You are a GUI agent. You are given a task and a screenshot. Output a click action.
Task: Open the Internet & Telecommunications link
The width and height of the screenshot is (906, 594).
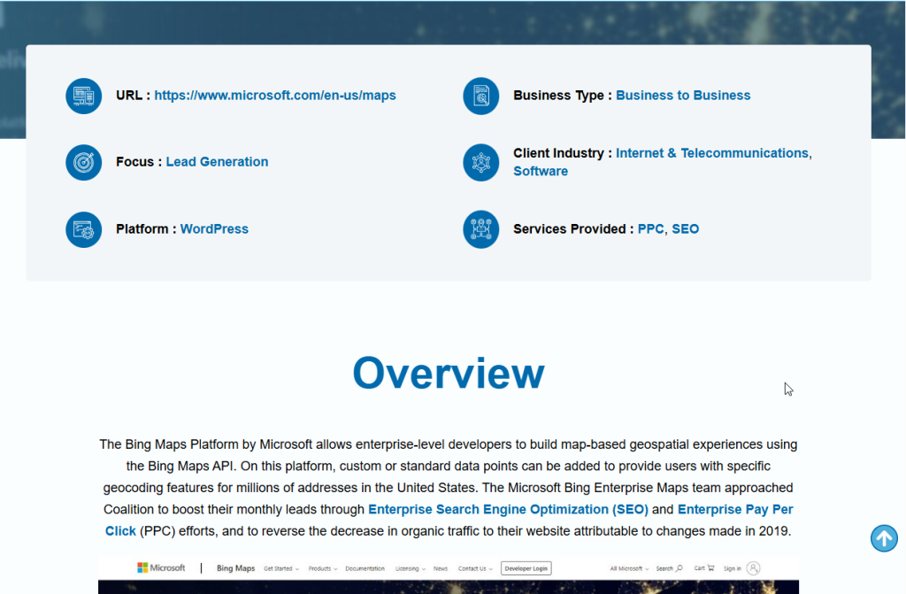(712, 153)
